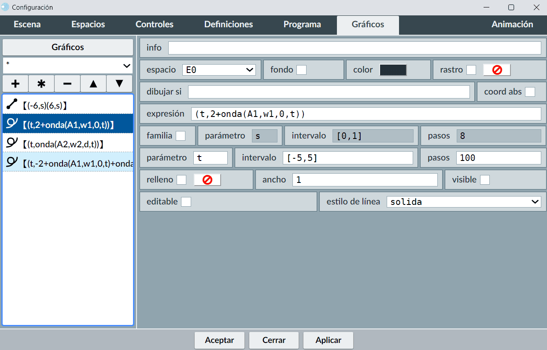Move selected graphic down with down arrow

[119, 84]
